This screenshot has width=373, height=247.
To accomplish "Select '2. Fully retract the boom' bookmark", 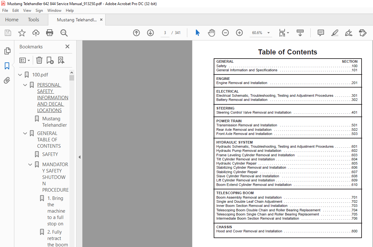I will click(x=58, y=238).
